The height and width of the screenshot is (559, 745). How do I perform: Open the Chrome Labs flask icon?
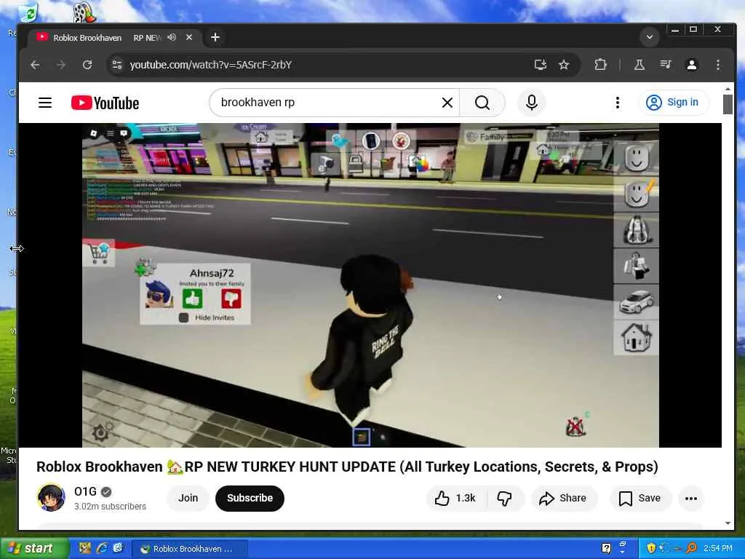[640, 65]
